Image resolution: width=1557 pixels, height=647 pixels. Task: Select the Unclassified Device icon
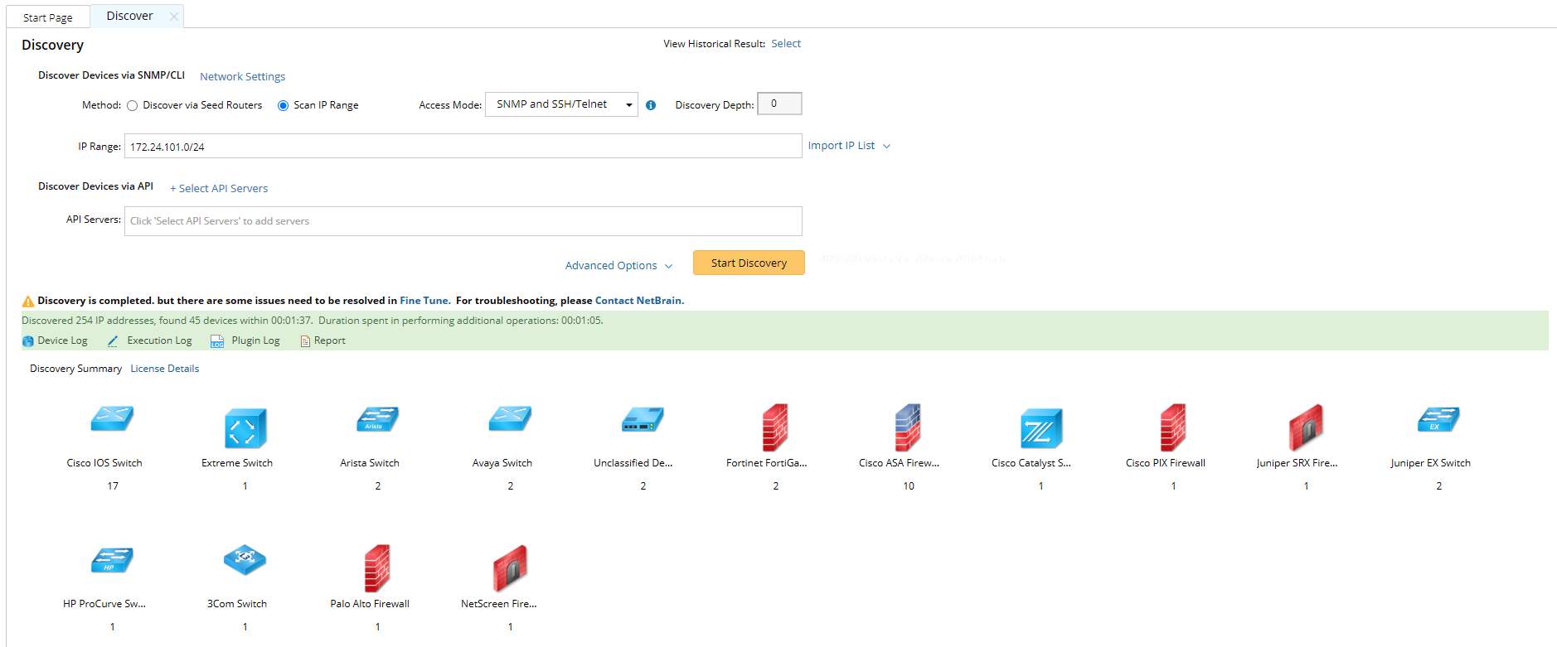coord(643,419)
